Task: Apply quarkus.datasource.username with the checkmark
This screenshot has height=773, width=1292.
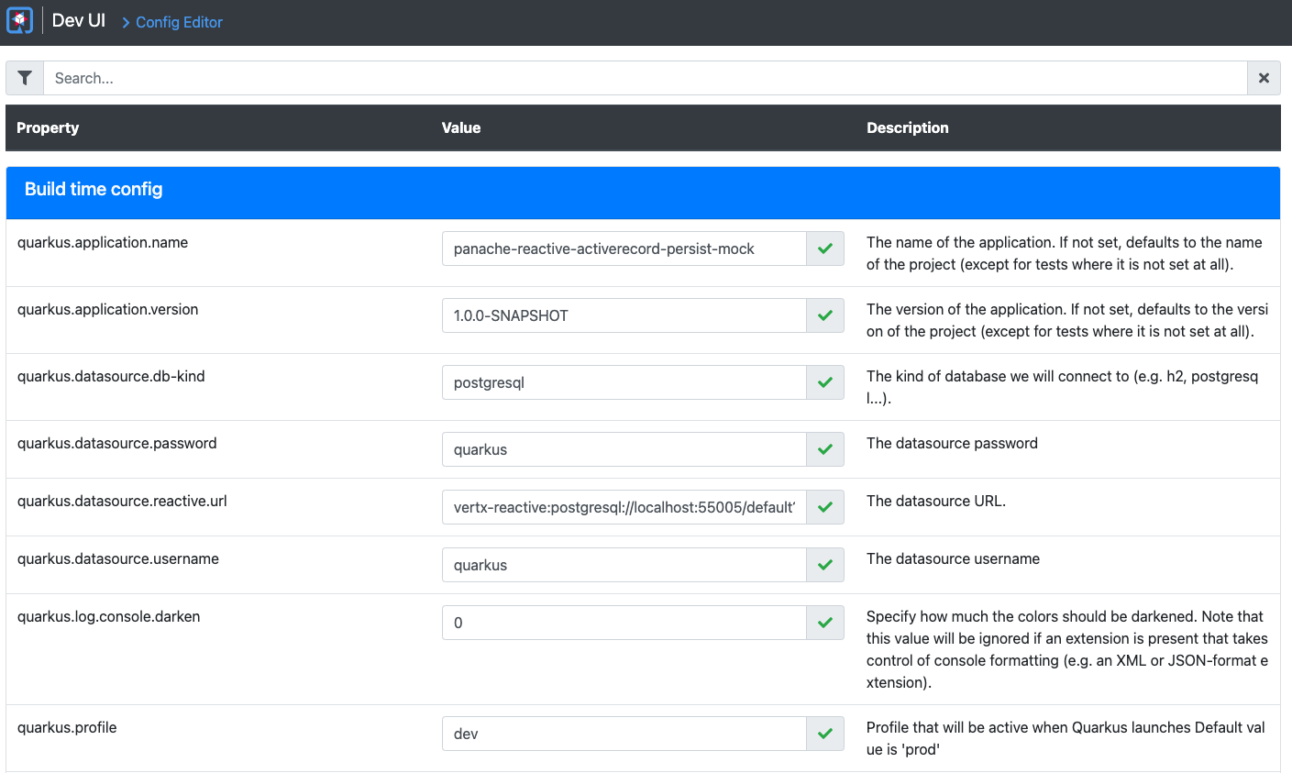Action: [825, 565]
